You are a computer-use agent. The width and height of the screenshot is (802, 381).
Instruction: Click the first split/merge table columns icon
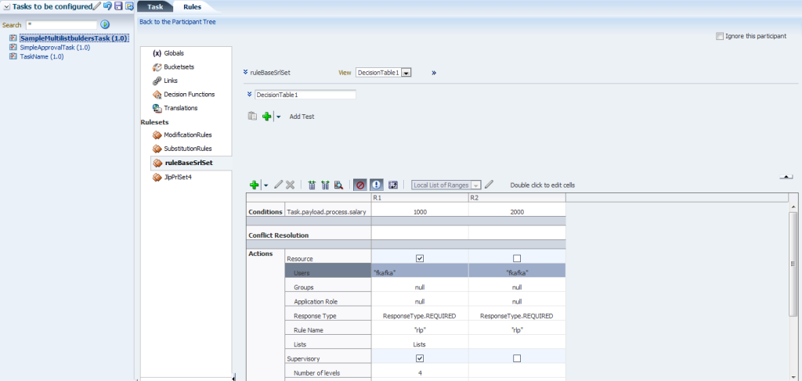312,185
